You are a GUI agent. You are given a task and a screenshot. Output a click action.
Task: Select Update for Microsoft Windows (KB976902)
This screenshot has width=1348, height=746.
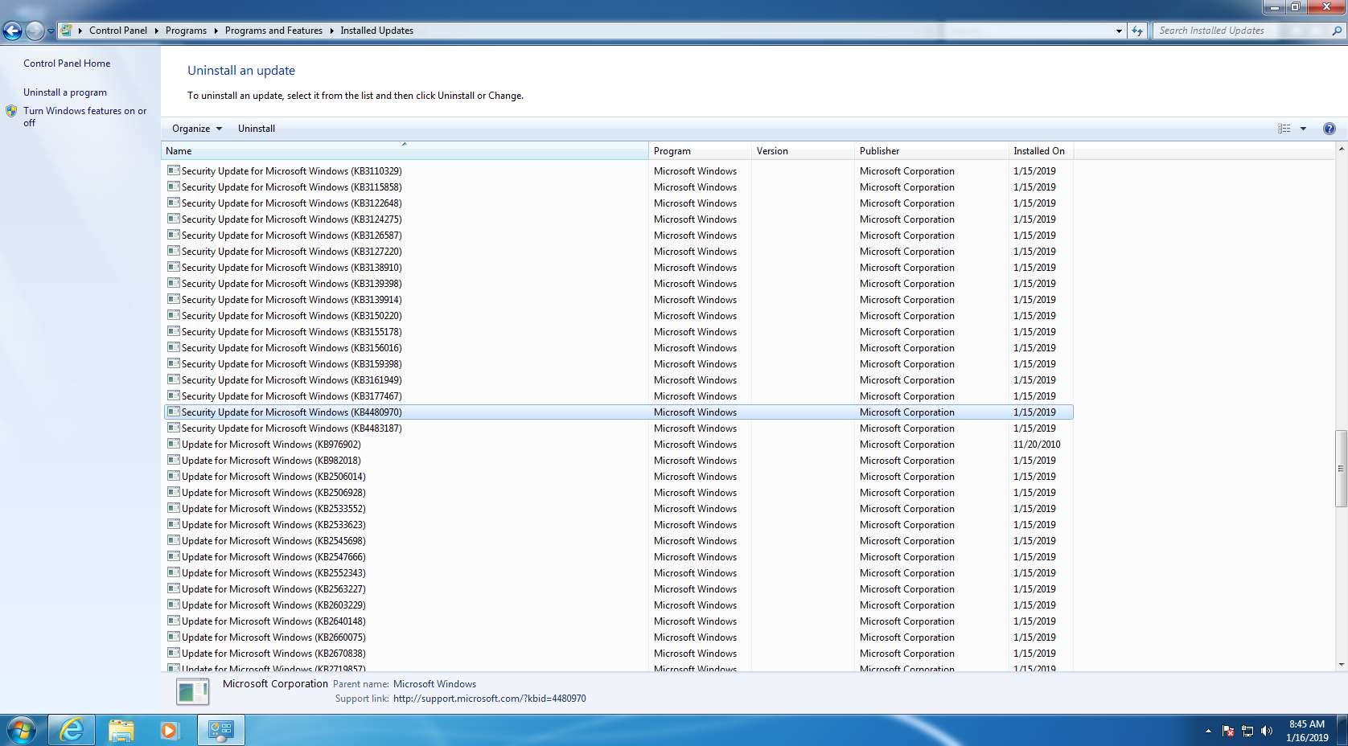tap(271, 445)
